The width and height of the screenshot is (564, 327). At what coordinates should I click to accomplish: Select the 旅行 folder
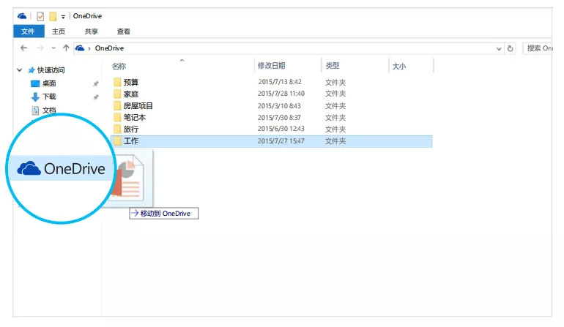tap(131, 129)
